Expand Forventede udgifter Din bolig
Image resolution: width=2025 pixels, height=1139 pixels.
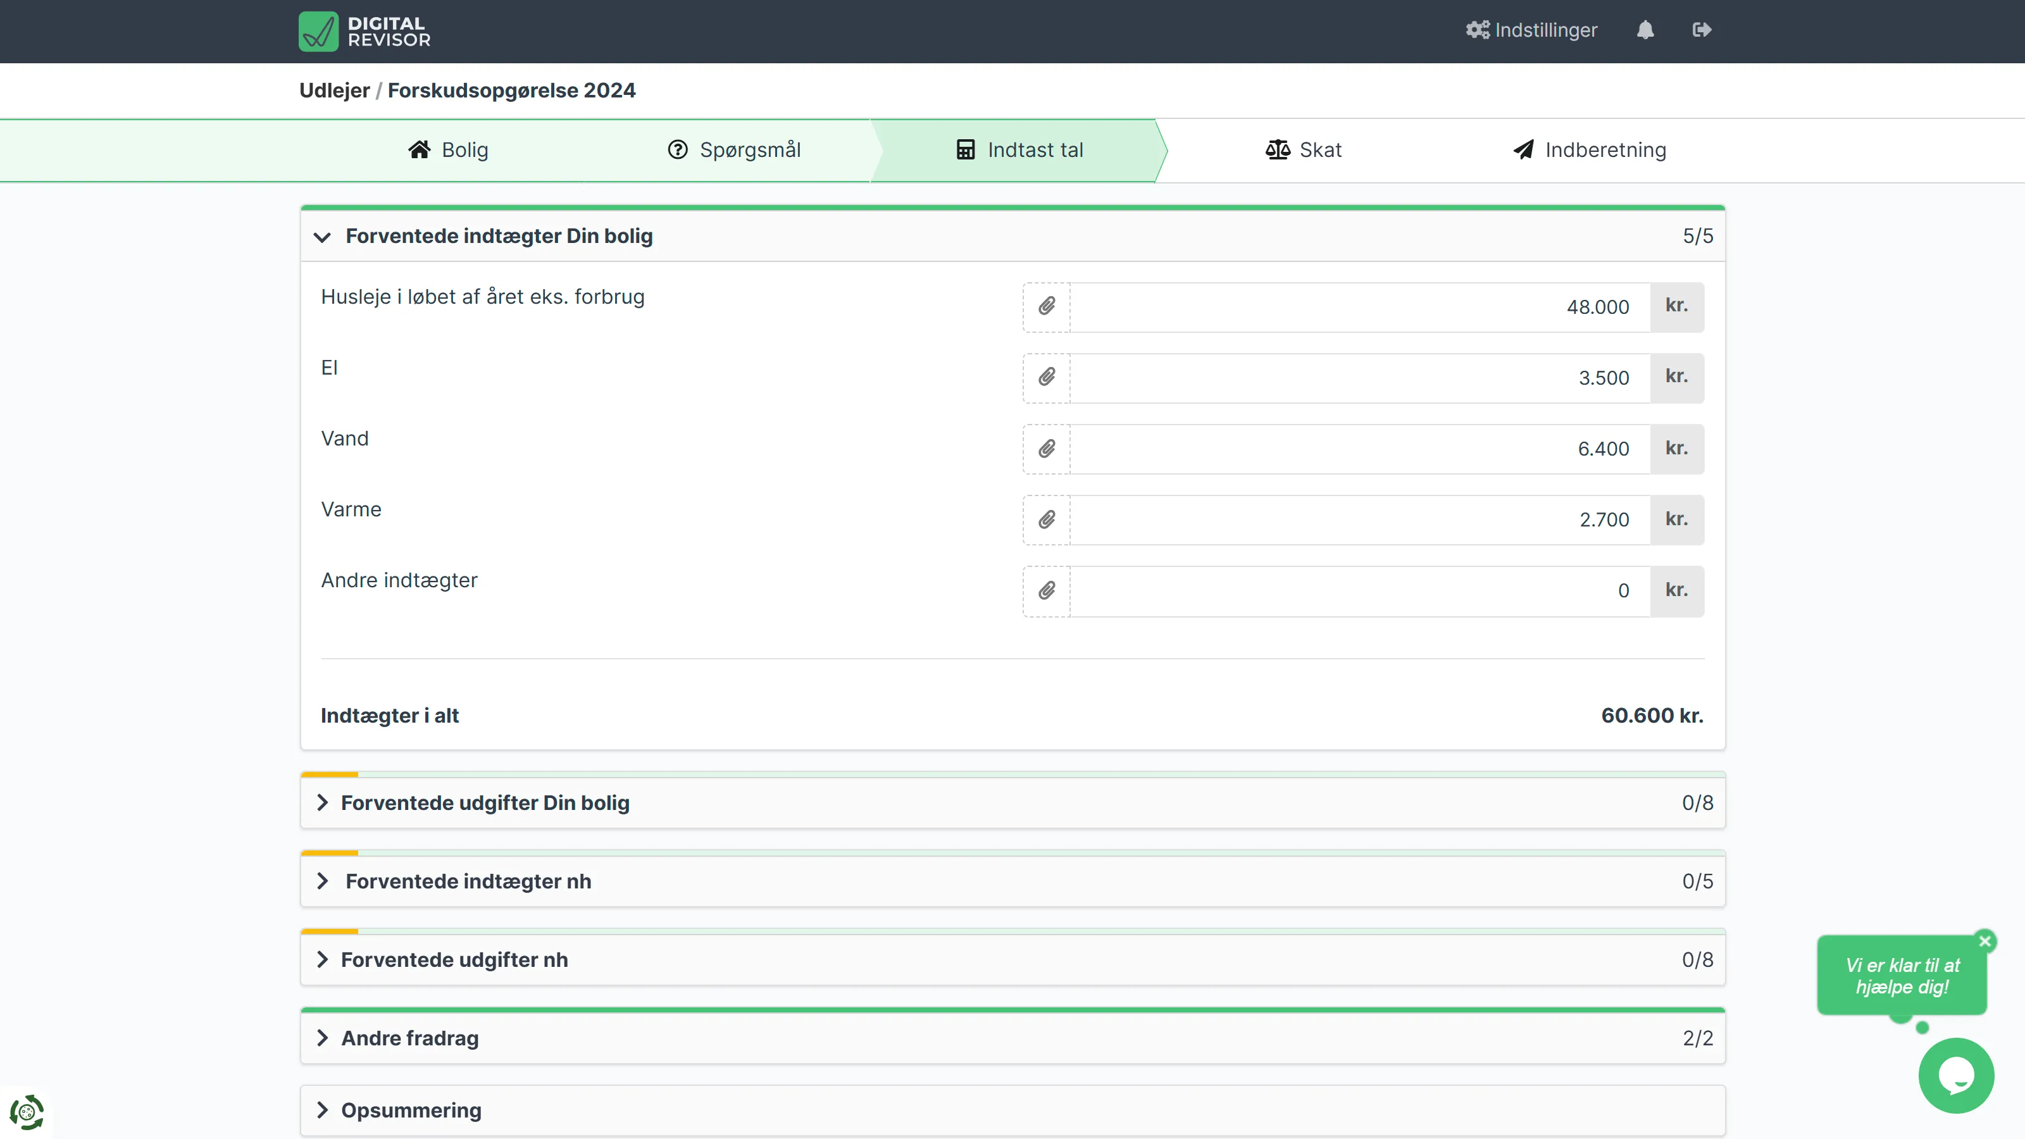coord(484,802)
